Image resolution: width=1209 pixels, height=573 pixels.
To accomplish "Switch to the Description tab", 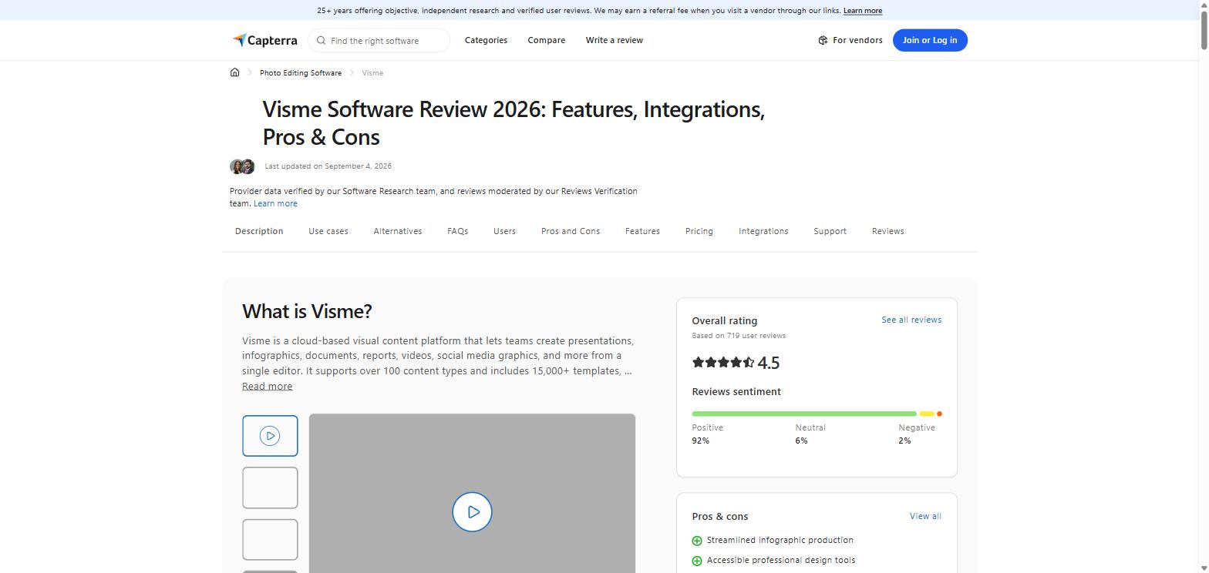I will pos(259,231).
